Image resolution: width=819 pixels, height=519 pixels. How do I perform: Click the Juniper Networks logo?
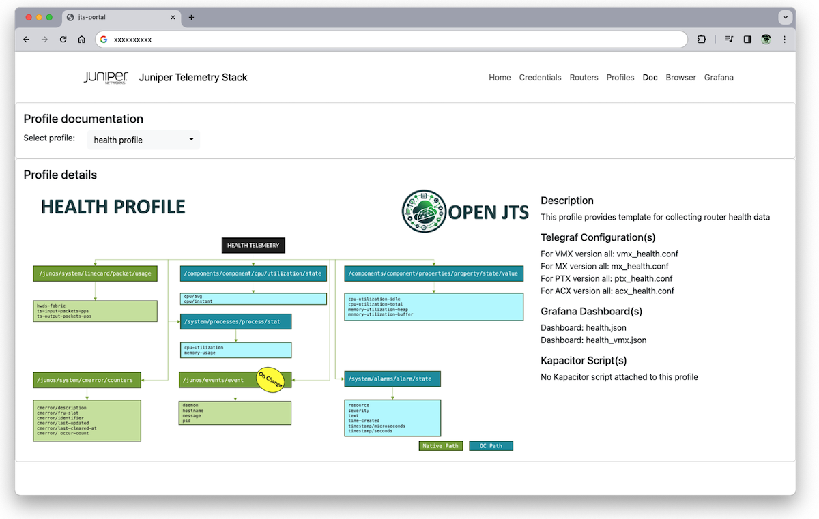click(x=105, y=77)
